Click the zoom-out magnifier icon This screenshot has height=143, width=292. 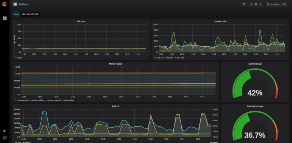pyautogui.click(x=256, y=4)
